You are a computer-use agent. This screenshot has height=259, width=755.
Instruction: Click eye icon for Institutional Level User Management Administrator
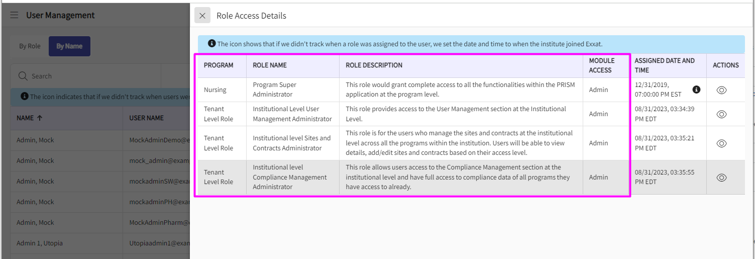tap(721, 114)
